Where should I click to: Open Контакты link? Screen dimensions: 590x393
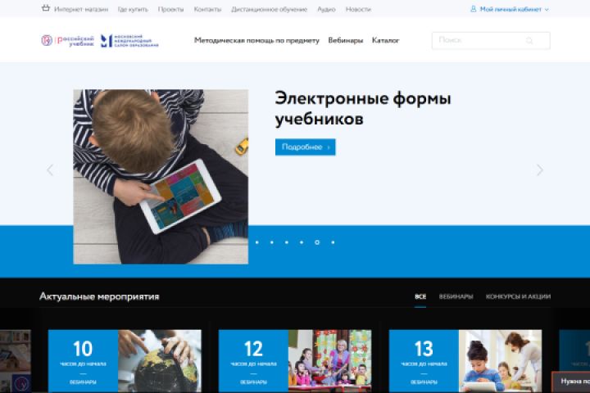207,9
